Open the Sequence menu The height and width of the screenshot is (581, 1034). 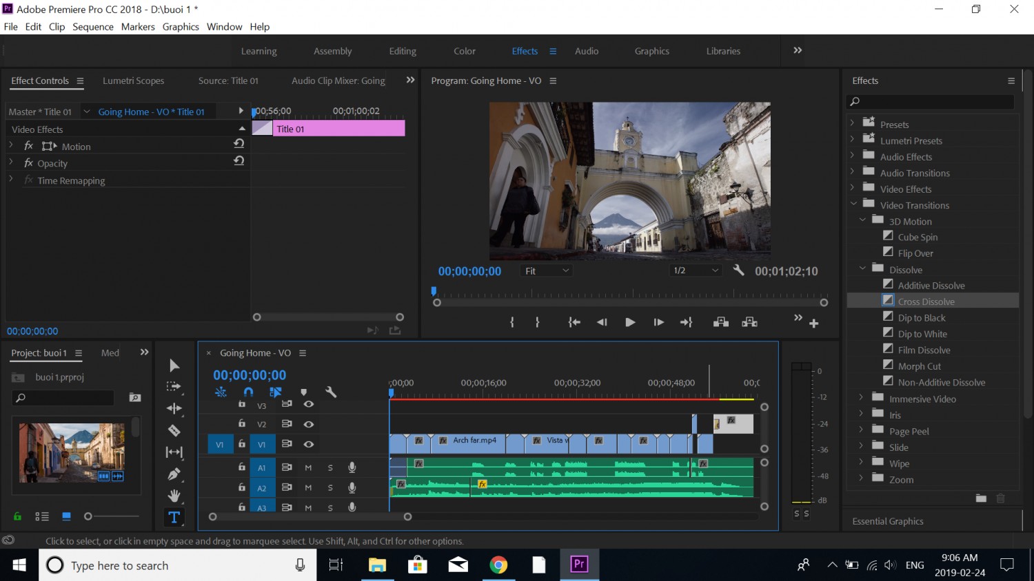pyautogui.click(x=93, y=27)
